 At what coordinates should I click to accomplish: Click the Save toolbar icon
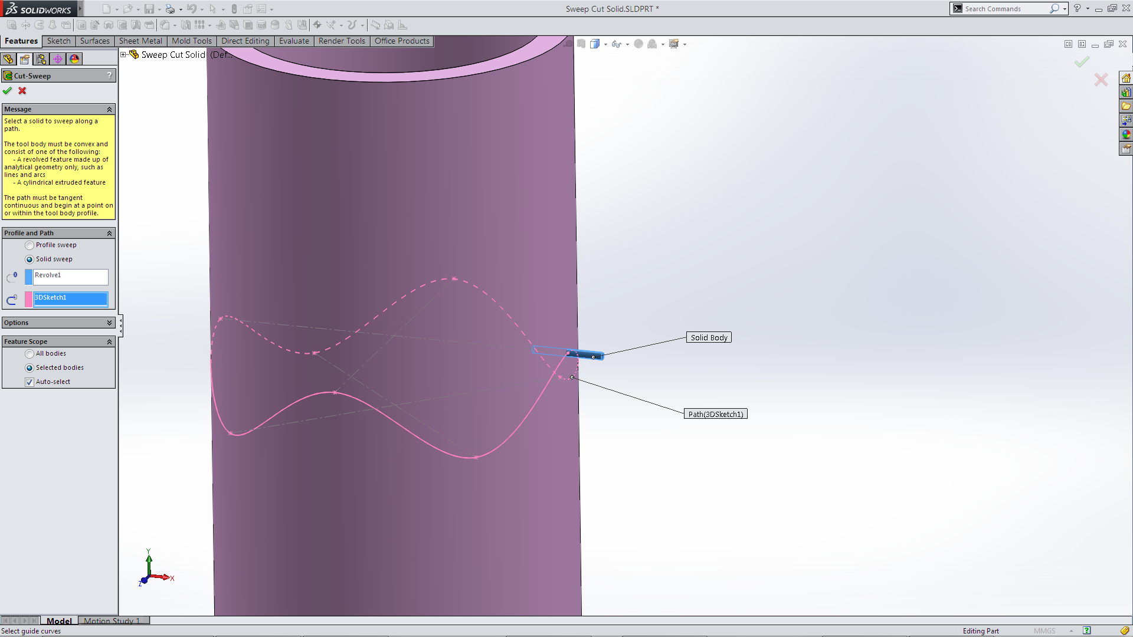point(149,9)
